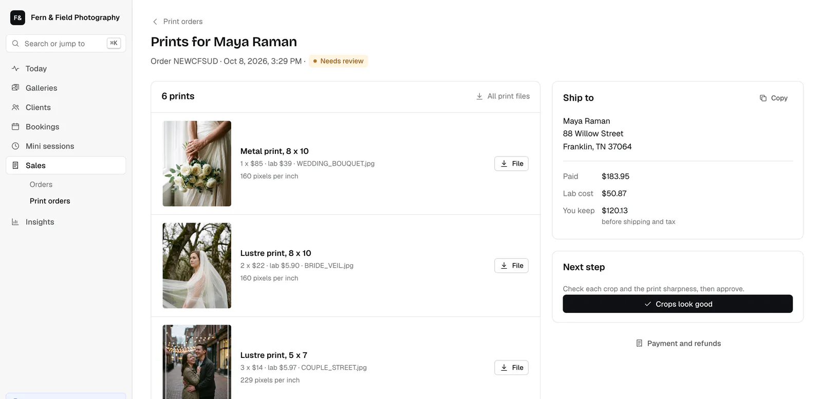This screenshot has height=399, width=822.
Task: Download file for WEDDING_BOUQUET.jpg print
Action: pos(511,164)
